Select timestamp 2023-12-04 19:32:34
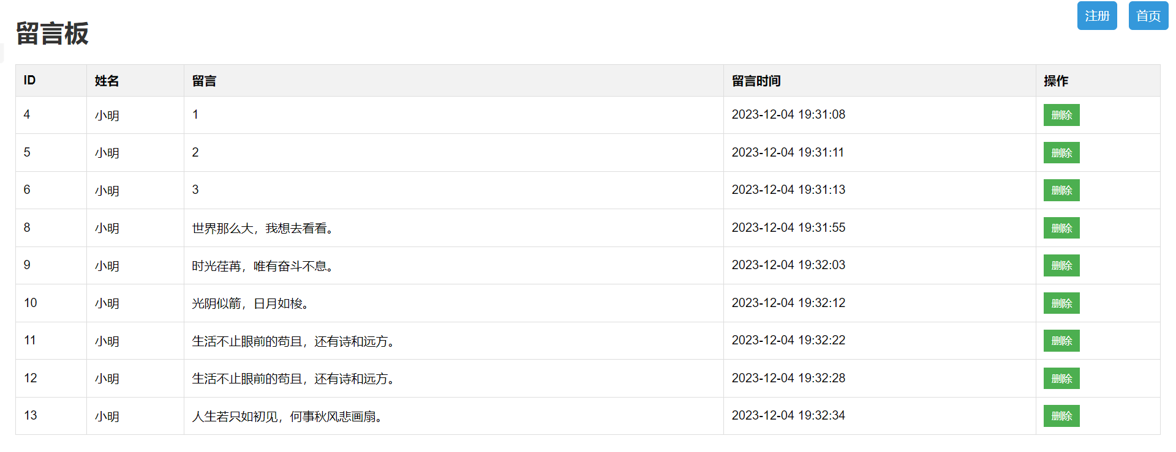 (788, 415)
